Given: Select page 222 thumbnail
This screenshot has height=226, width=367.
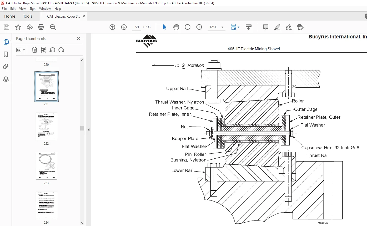Looking at the screenshot, I should click(x=46, y=126).
